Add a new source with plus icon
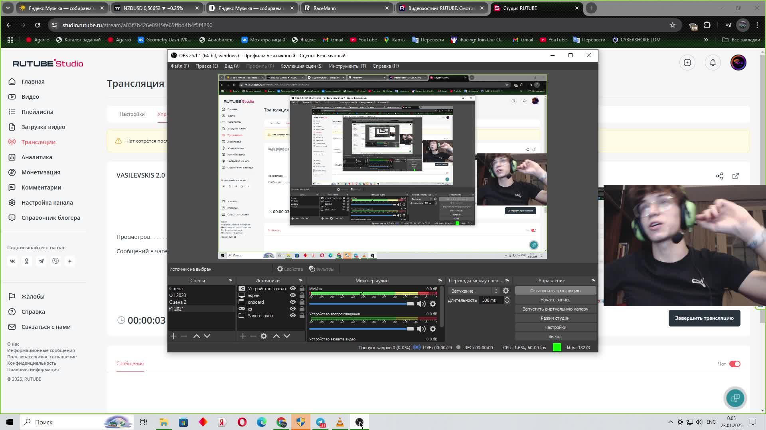 [x=243, y=336]
